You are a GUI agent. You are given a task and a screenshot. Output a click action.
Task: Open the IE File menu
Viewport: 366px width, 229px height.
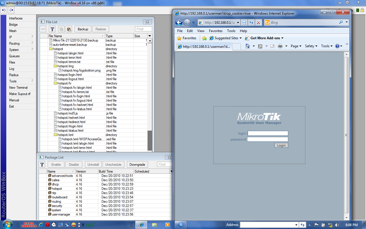coord(180,31)
